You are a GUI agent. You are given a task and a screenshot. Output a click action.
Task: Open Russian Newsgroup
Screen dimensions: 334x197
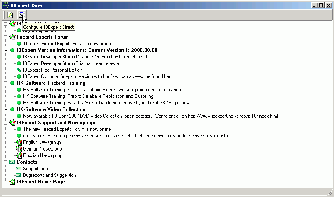[x=43, y=155]
